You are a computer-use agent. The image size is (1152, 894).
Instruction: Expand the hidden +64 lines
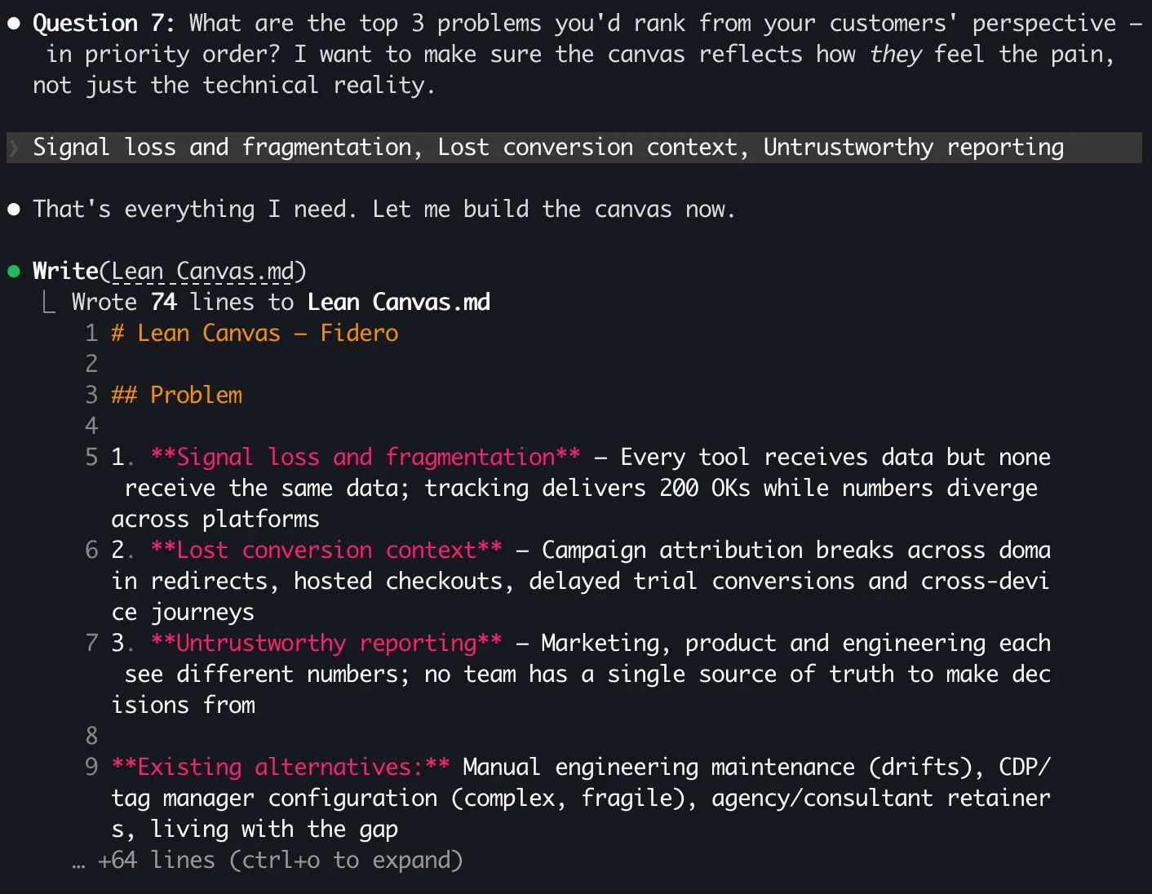[279, 861]
